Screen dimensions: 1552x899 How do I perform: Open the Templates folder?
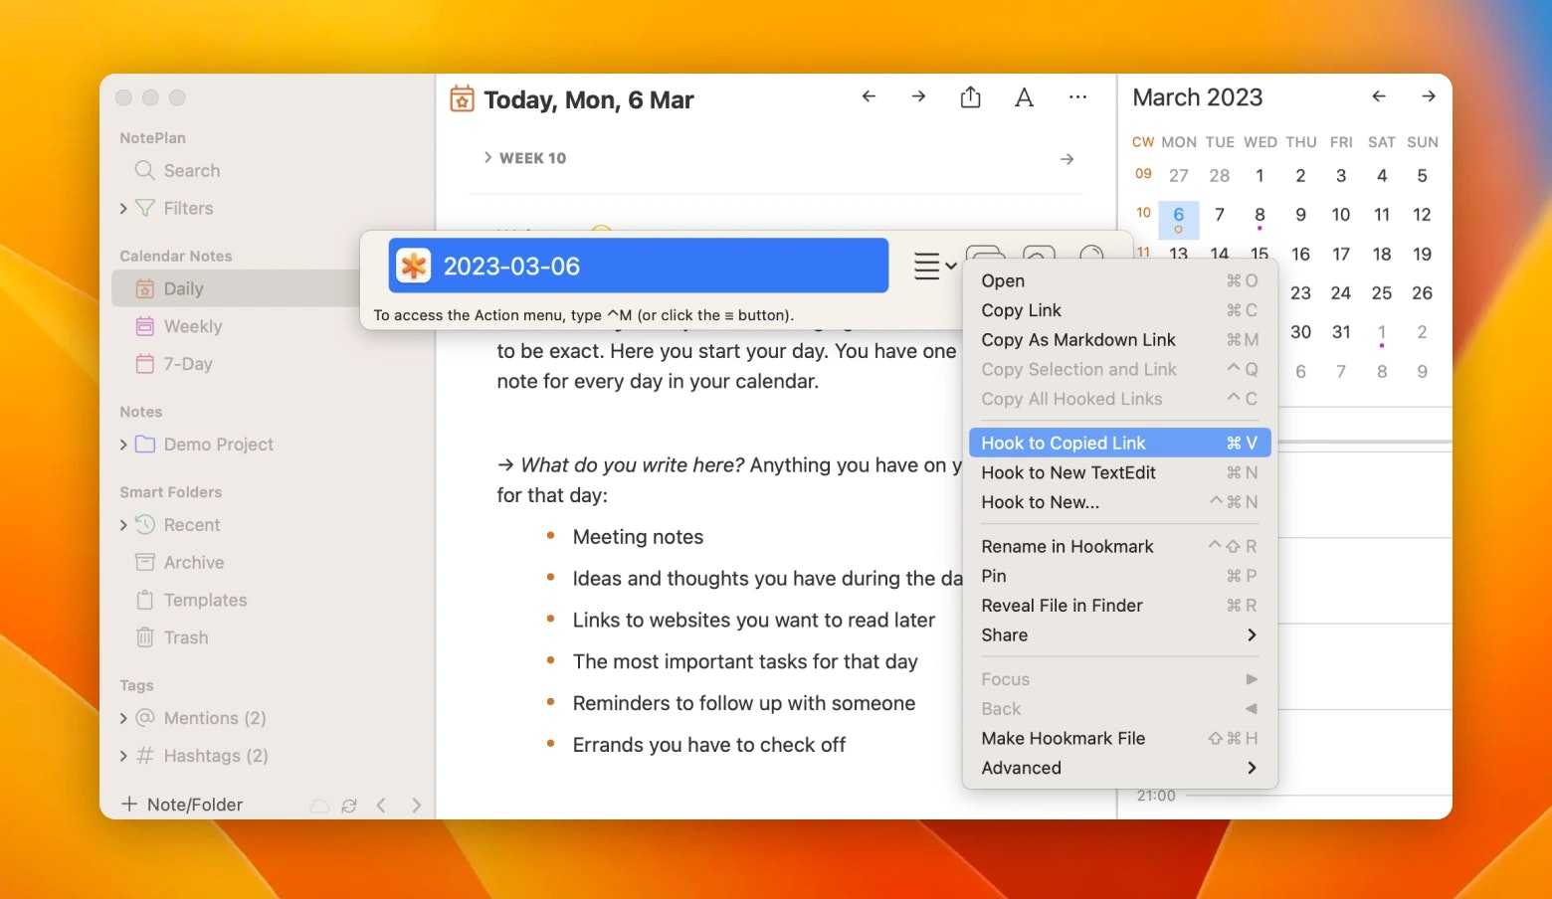tap(205, 600)
